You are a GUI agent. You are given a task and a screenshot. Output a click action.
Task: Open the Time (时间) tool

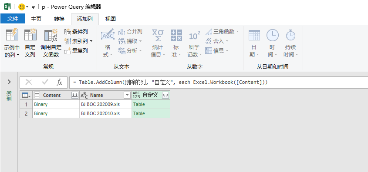pyautogui.click(x=272, y=43)
